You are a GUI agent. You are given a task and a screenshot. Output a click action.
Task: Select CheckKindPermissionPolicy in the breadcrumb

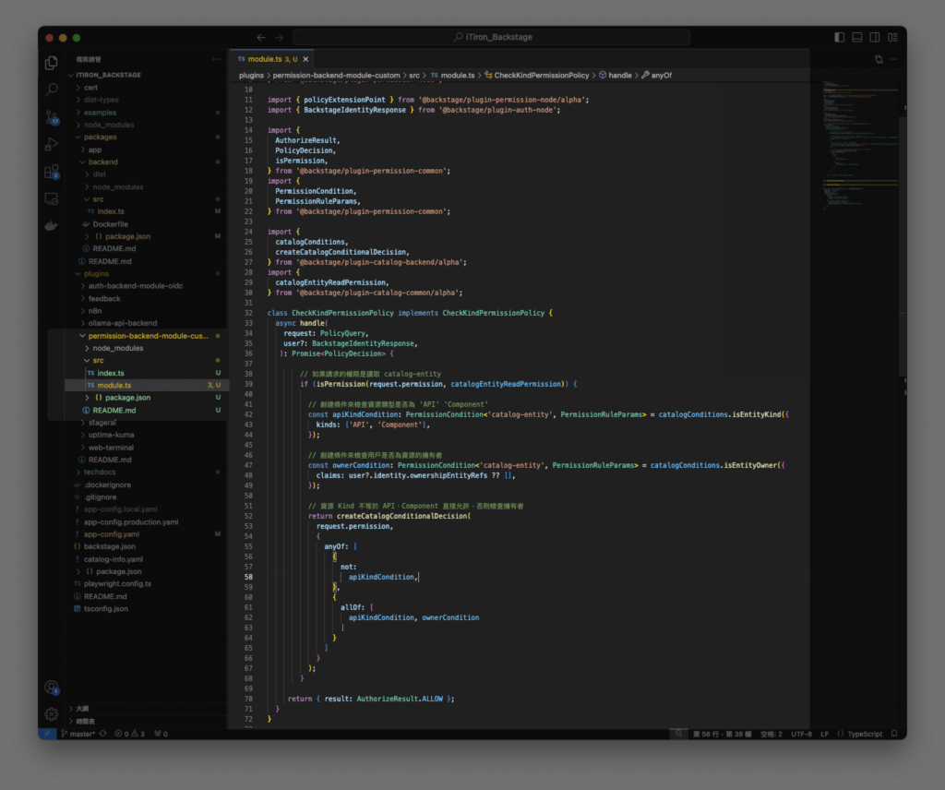pyautogui.click(x=541, y=75)
